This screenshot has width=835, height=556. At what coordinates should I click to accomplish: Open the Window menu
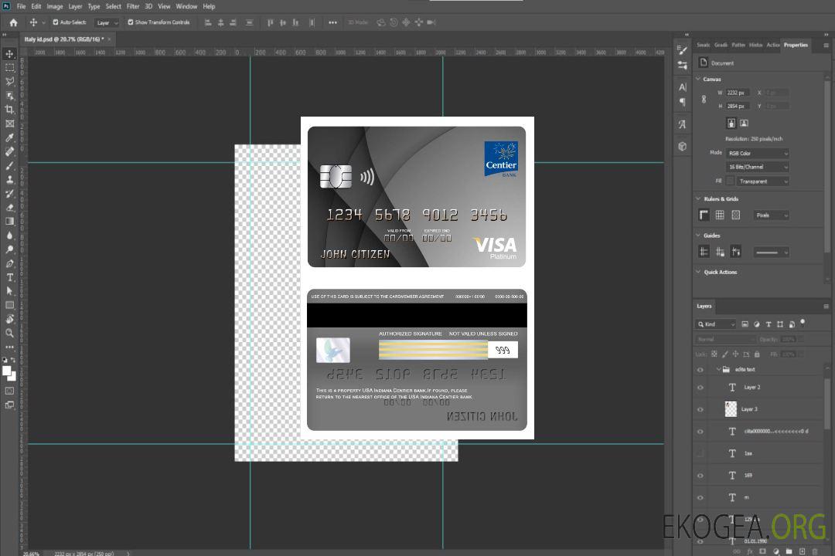[186, 6]
